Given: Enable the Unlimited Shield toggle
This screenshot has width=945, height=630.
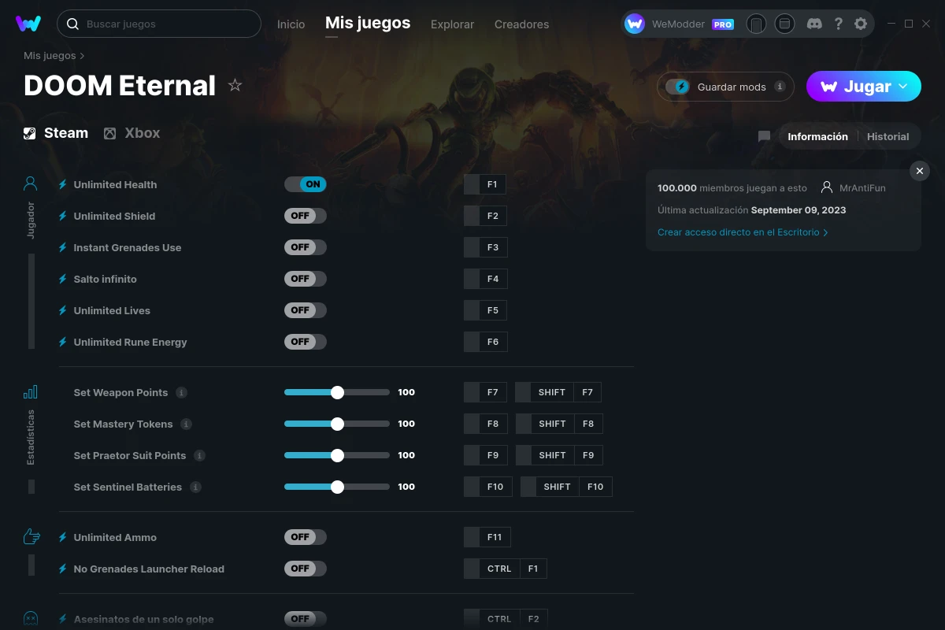Looking at the screenshot, I should [306, 216].
